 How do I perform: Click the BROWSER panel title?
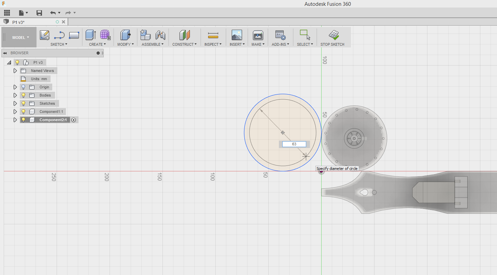point(19,53)
